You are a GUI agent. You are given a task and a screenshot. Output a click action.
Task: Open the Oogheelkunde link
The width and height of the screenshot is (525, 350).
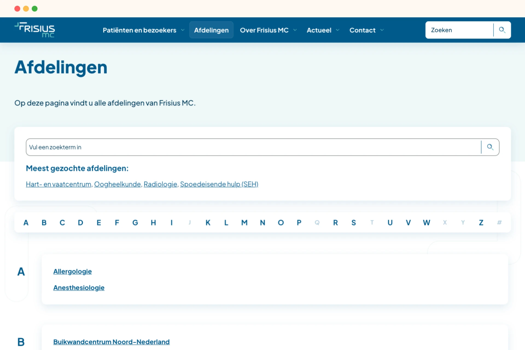point(117,184)
